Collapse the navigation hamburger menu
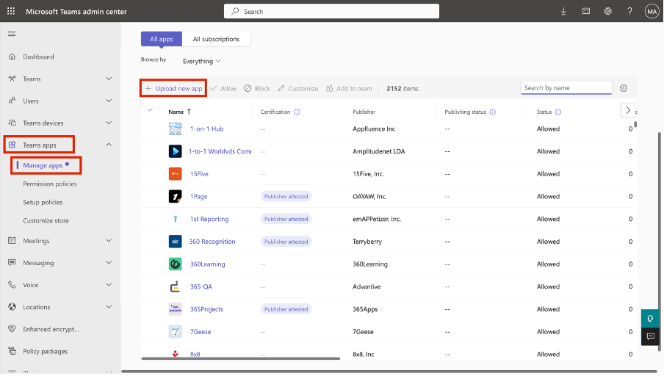 (12, 34)
